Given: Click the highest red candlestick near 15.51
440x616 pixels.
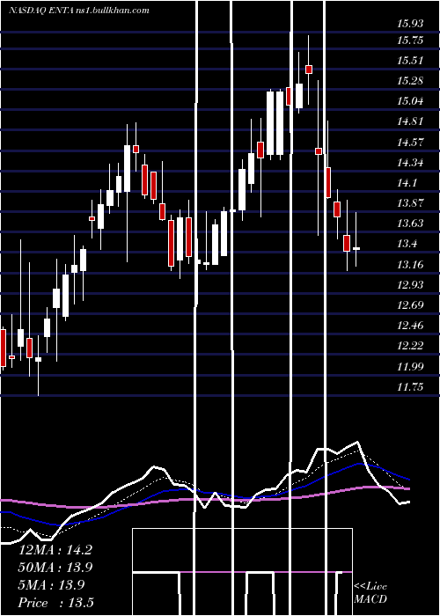Looking at the screenshot, I should pyautogui.click(x=309, y=70).
